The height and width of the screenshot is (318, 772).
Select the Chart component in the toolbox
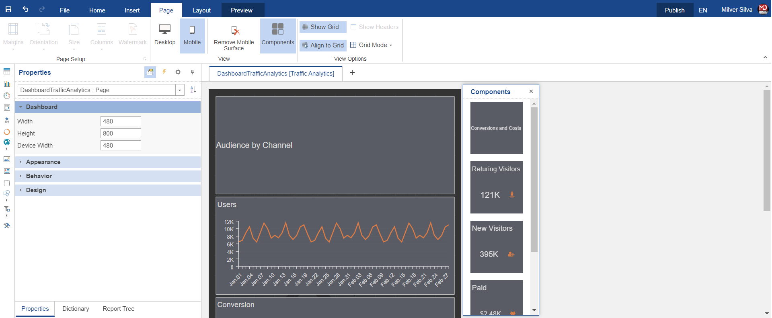click(7, 84)
